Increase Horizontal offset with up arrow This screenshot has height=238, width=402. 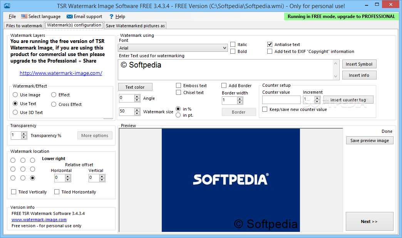pyautogui.click(x=68, y=177)
